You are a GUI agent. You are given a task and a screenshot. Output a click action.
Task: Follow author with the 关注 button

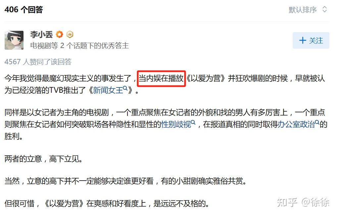[x=311, y=40]
